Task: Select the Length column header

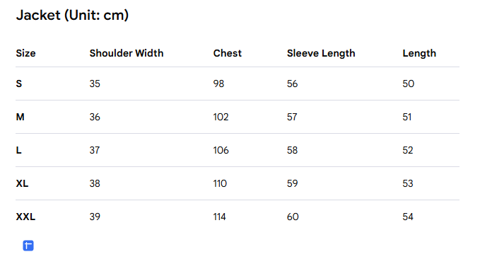Action: (x=419, y=54)
